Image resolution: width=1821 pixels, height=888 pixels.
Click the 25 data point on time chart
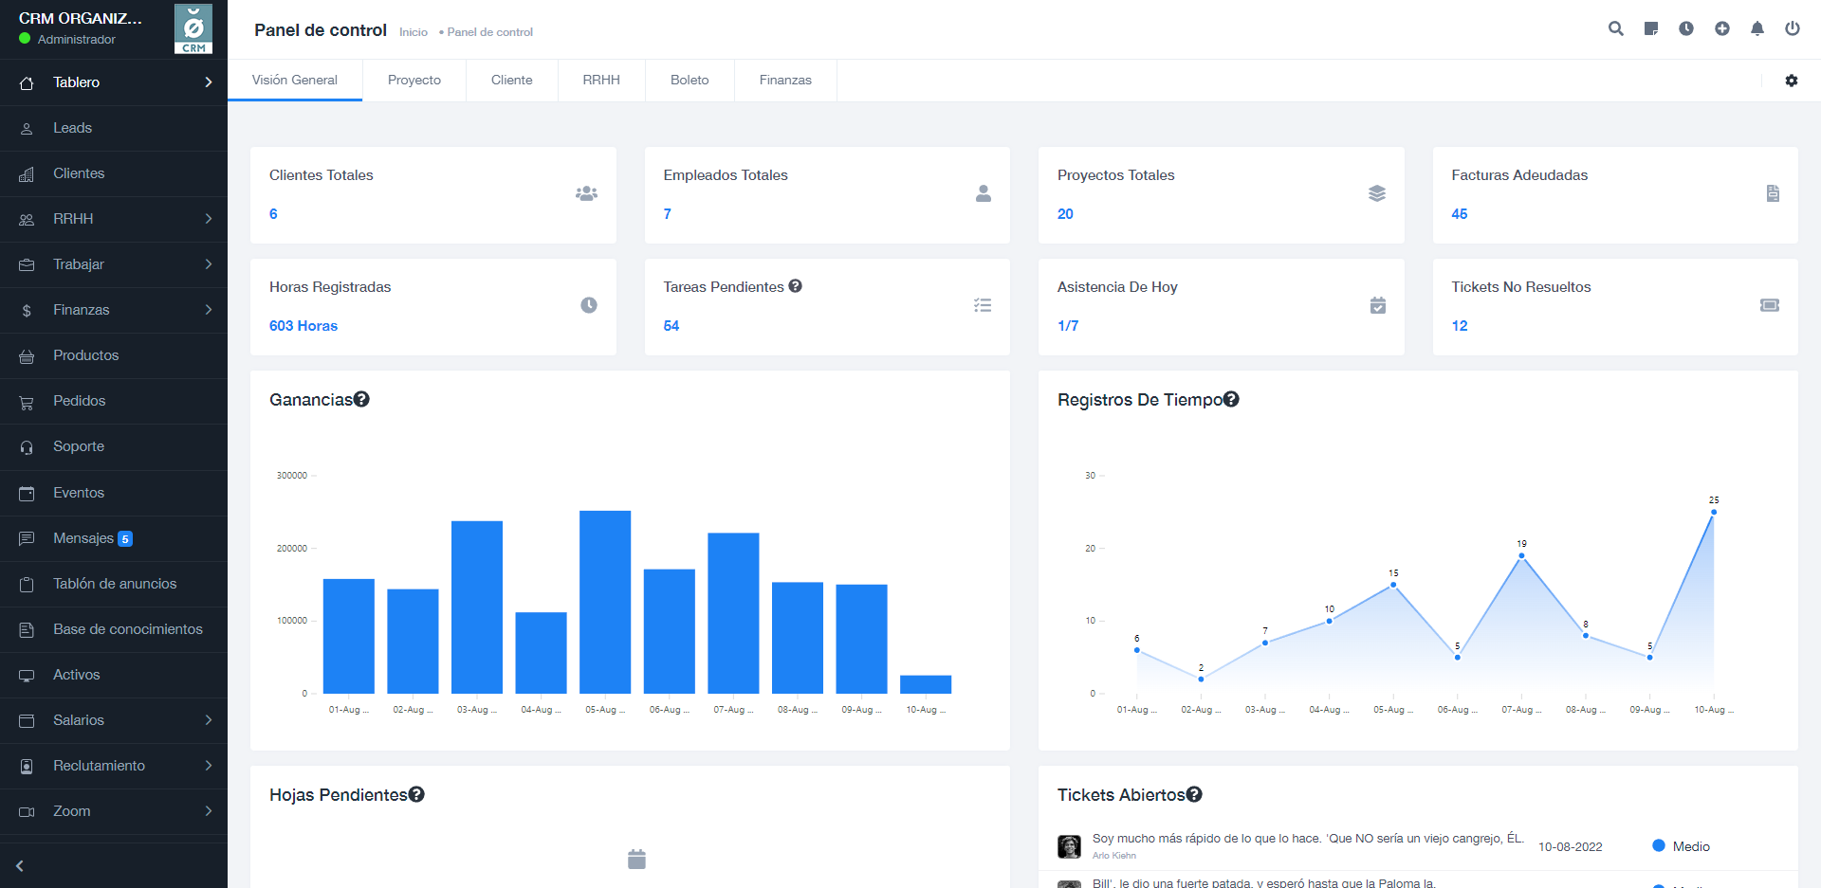(1713, 512)
